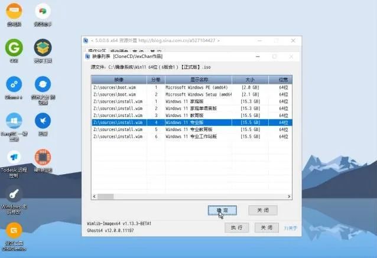
Task: Sort by the 分卷 column header
Action: pos(156,80)
